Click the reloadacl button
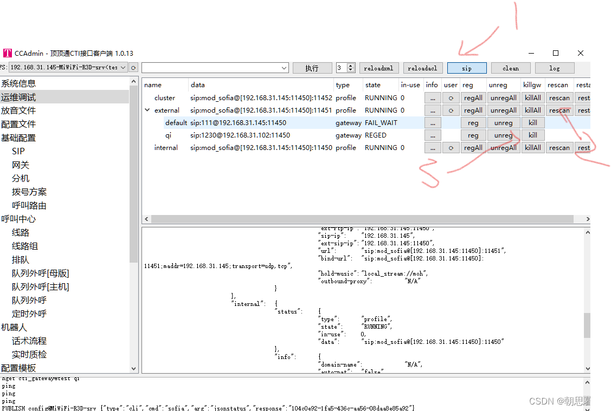The height and width of the screenshot is (411, 611). tap(422, 68)
